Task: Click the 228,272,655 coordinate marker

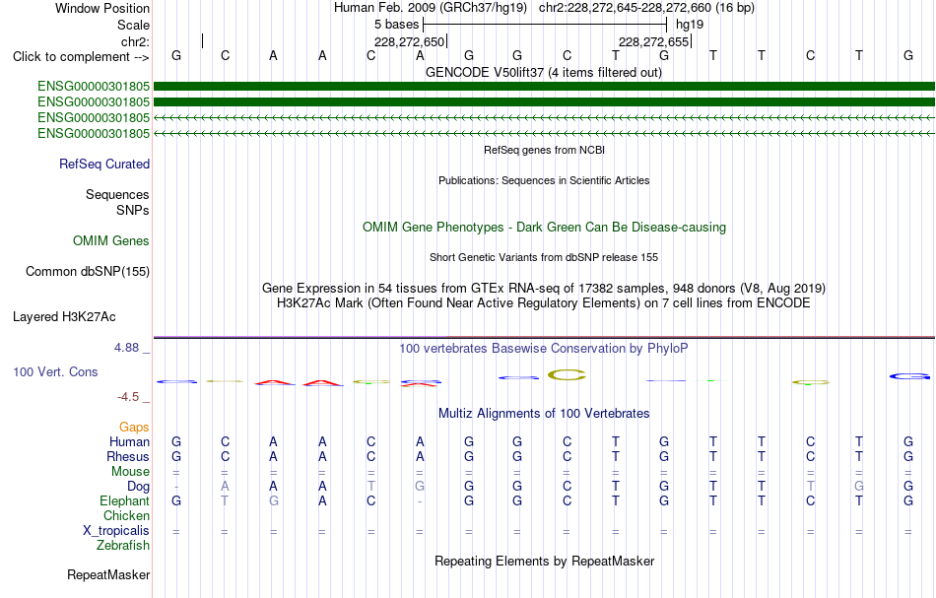Action: click(653, 41)
